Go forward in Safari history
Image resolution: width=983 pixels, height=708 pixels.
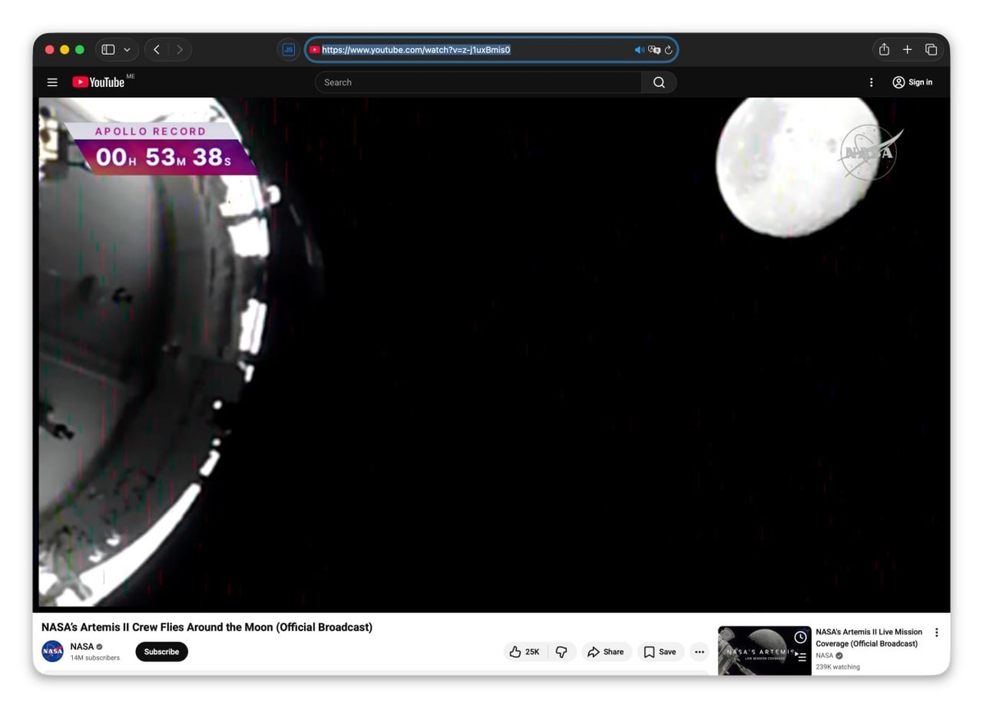pyautogui.click(x=179, y=49)
